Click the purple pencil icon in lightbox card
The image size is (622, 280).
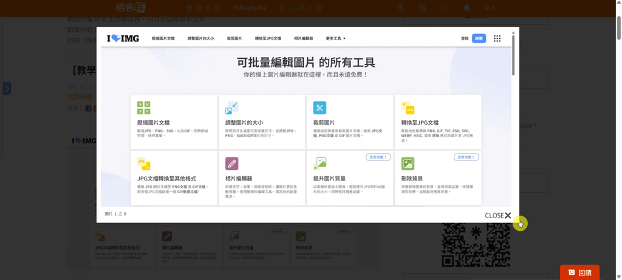point(231,164)
